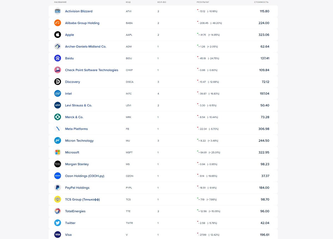Sort by the Название column header
This screenshot has width=333, height=239.
(60, 2)
